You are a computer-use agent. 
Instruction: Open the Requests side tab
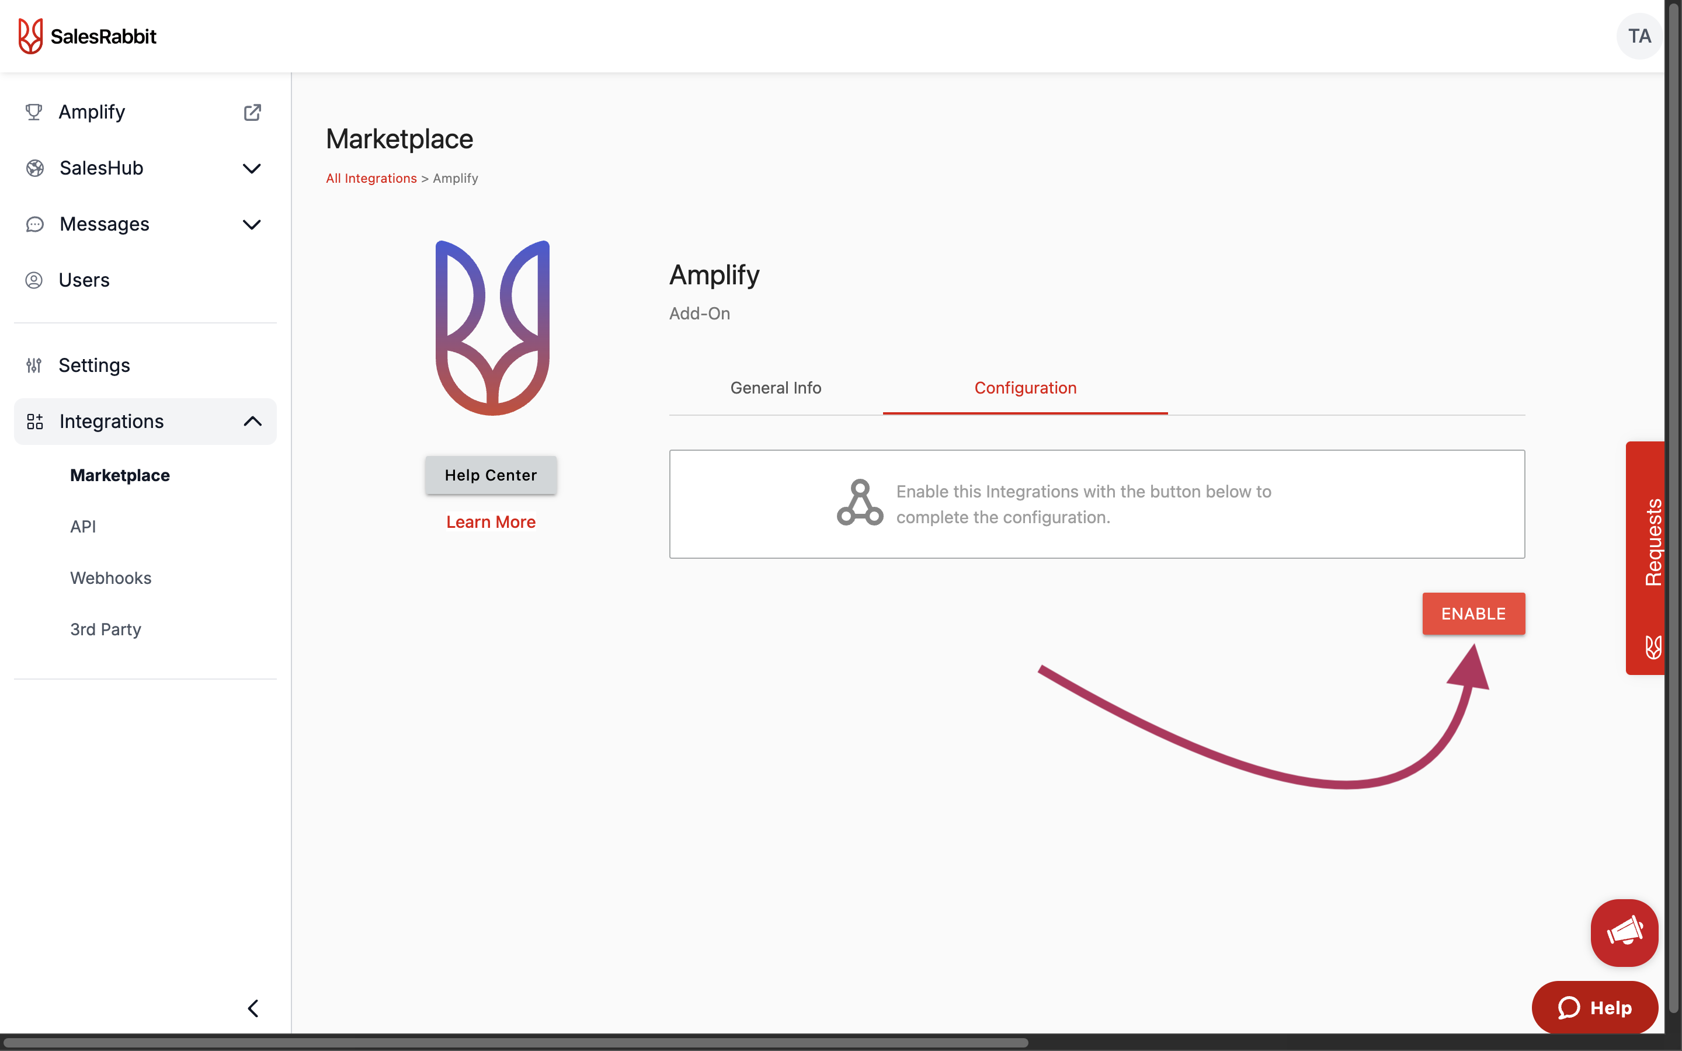(x=1645, y=558)
